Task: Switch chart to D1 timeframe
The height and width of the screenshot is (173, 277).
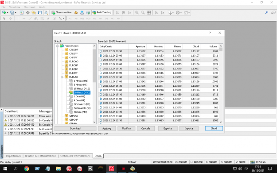Action: [x=106, y=18]
